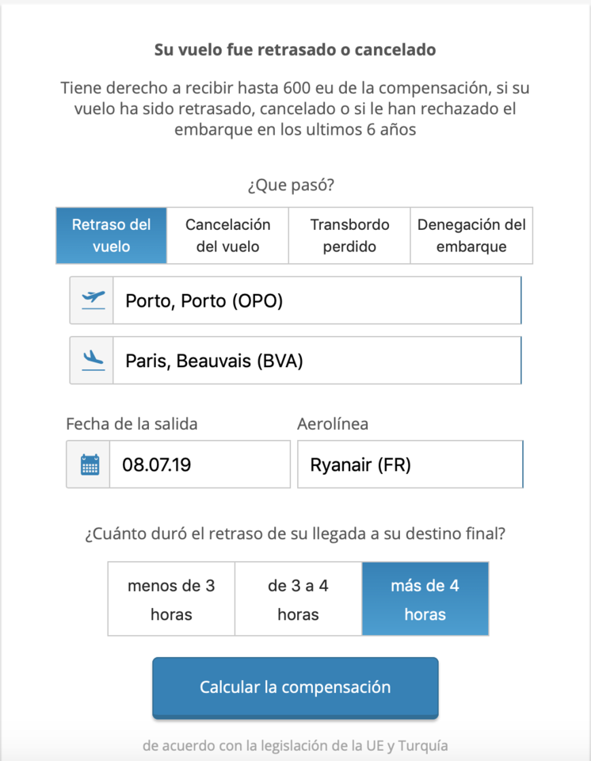Open the arrival airport field showing Beauvais (BVA)

point(317,360)
